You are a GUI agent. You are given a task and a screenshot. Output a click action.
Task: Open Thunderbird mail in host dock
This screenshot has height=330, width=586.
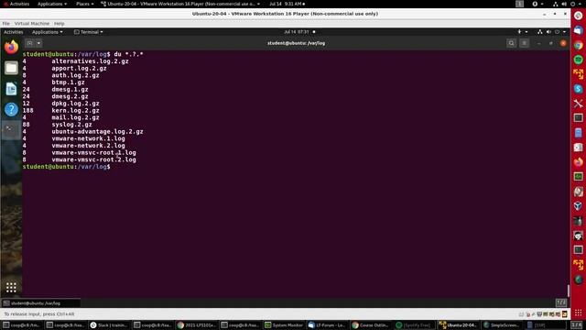(578, 30)
